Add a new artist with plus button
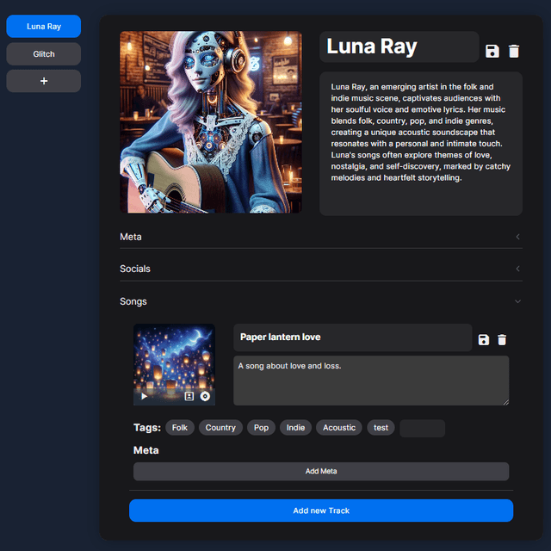The width and height of the screenshot is (551, 551). click(x=44, y=81)
